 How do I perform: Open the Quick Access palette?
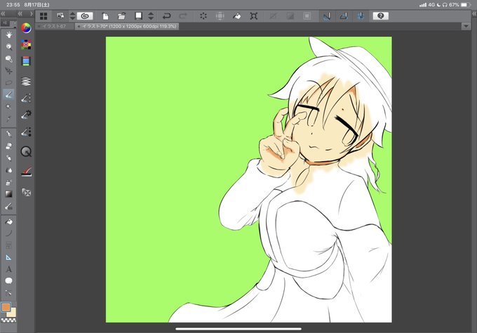click(x=26, y=151)
